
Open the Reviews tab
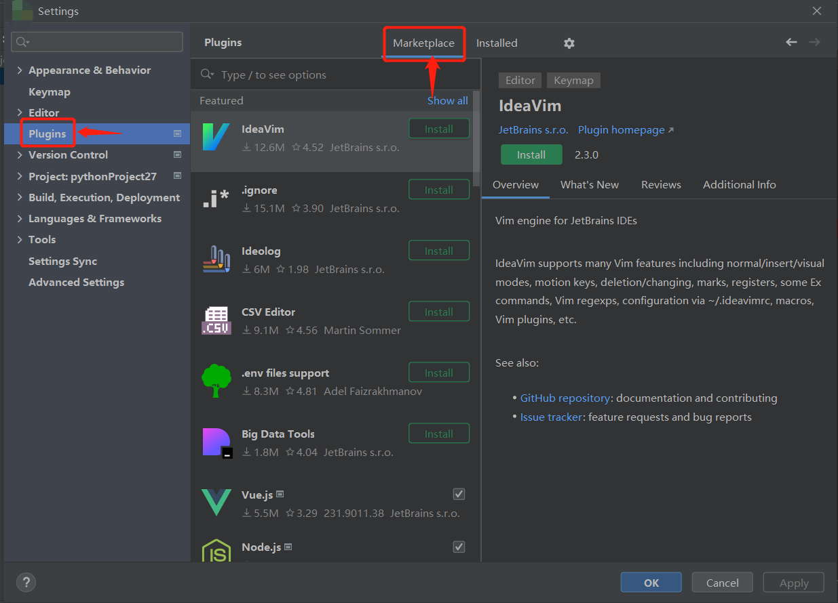pyautogui.click(x=661, y=185)
